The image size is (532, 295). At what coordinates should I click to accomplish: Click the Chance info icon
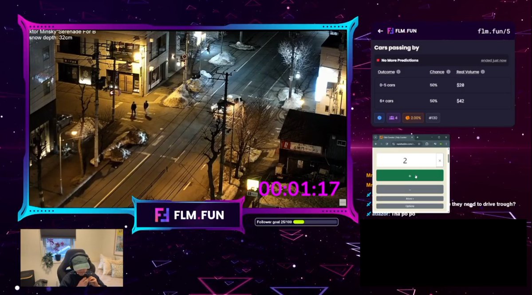[x=448, y=72]
